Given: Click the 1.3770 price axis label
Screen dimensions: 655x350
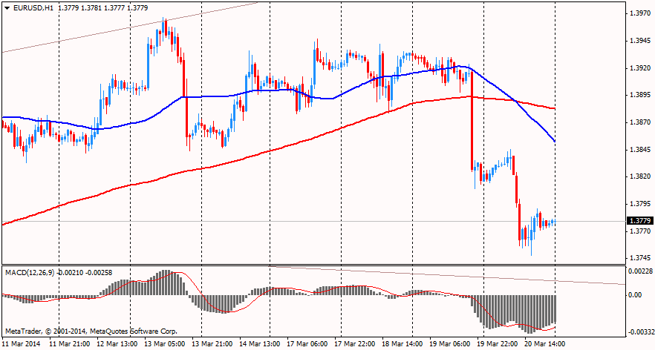Looking at the screenshot, I should click(639, 231).
